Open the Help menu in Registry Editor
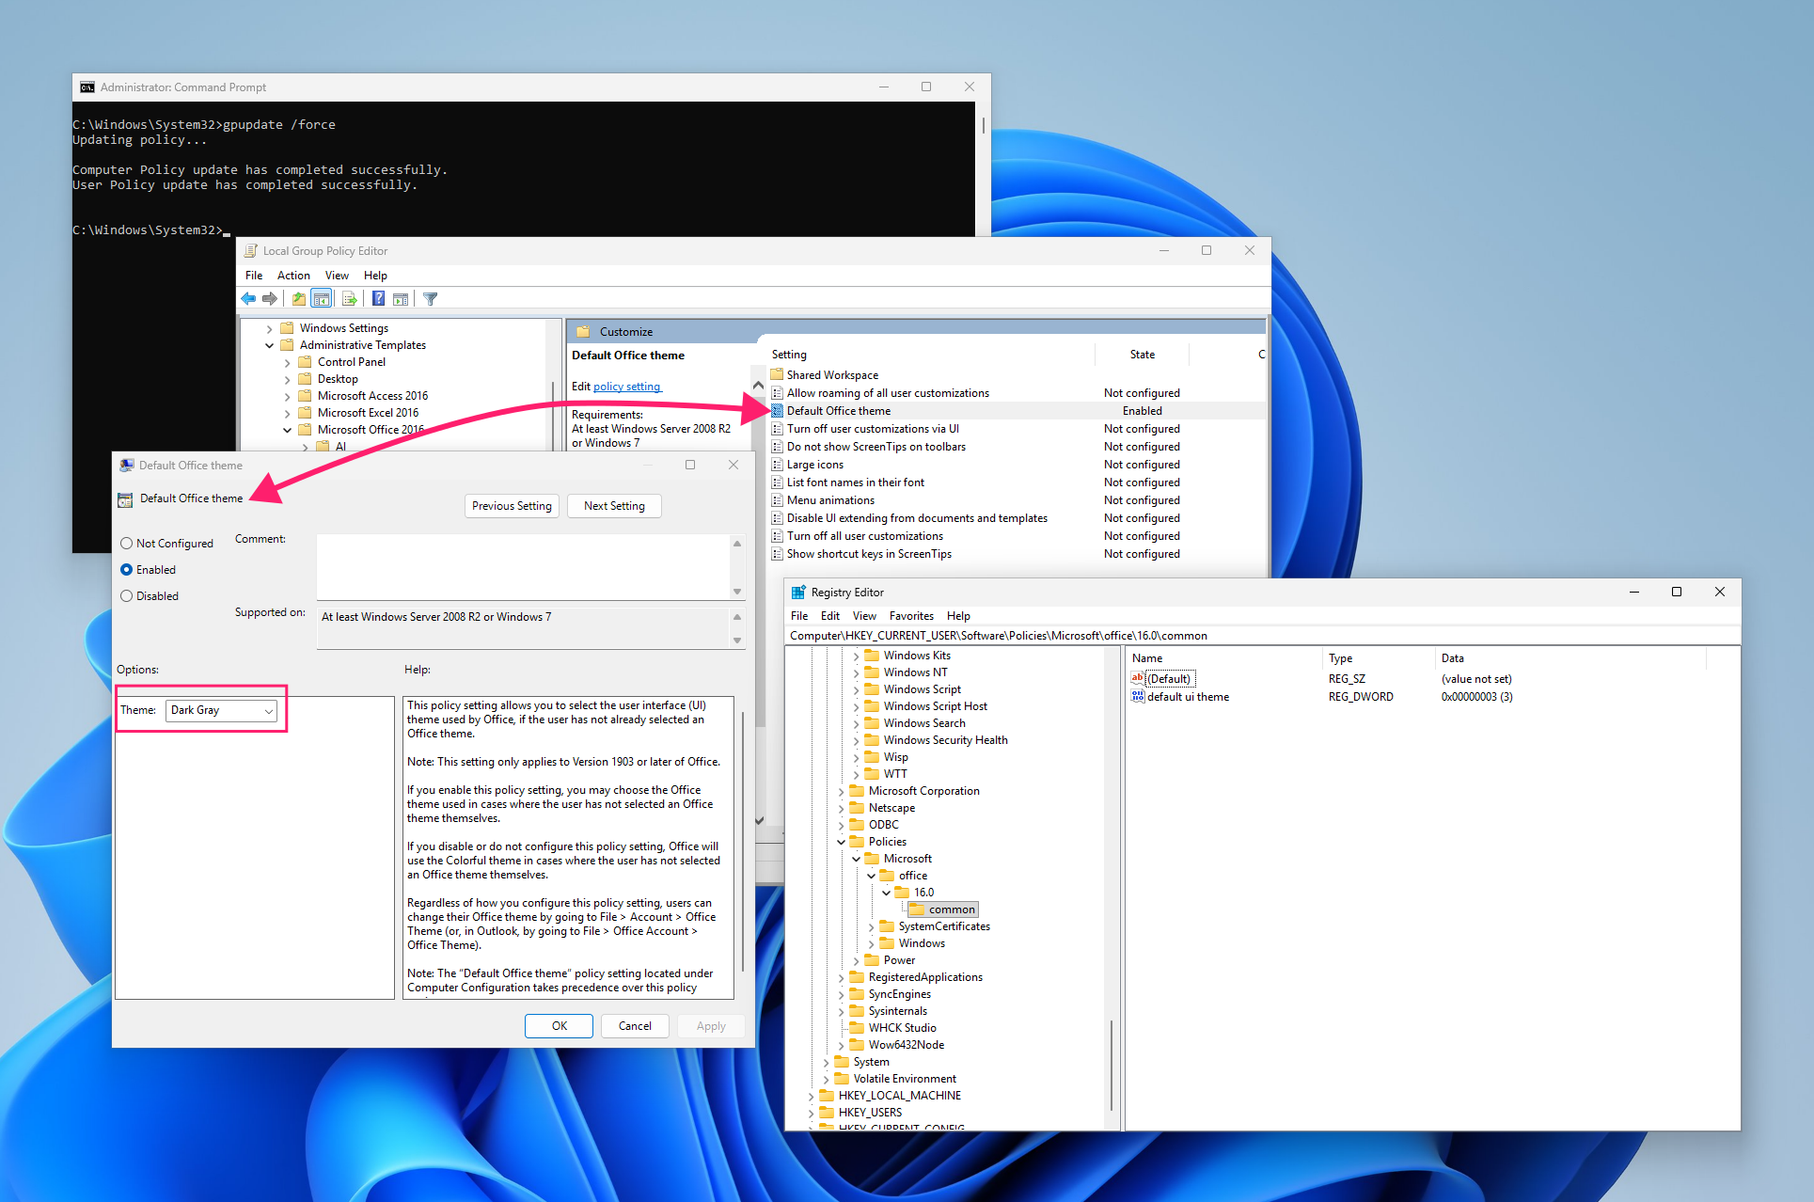This screenshot has width=1814, height=1202. (958, 616)
